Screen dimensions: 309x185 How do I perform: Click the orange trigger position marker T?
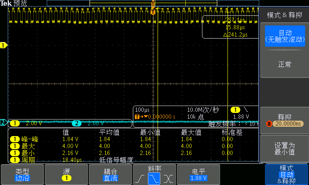pos(153,12)
